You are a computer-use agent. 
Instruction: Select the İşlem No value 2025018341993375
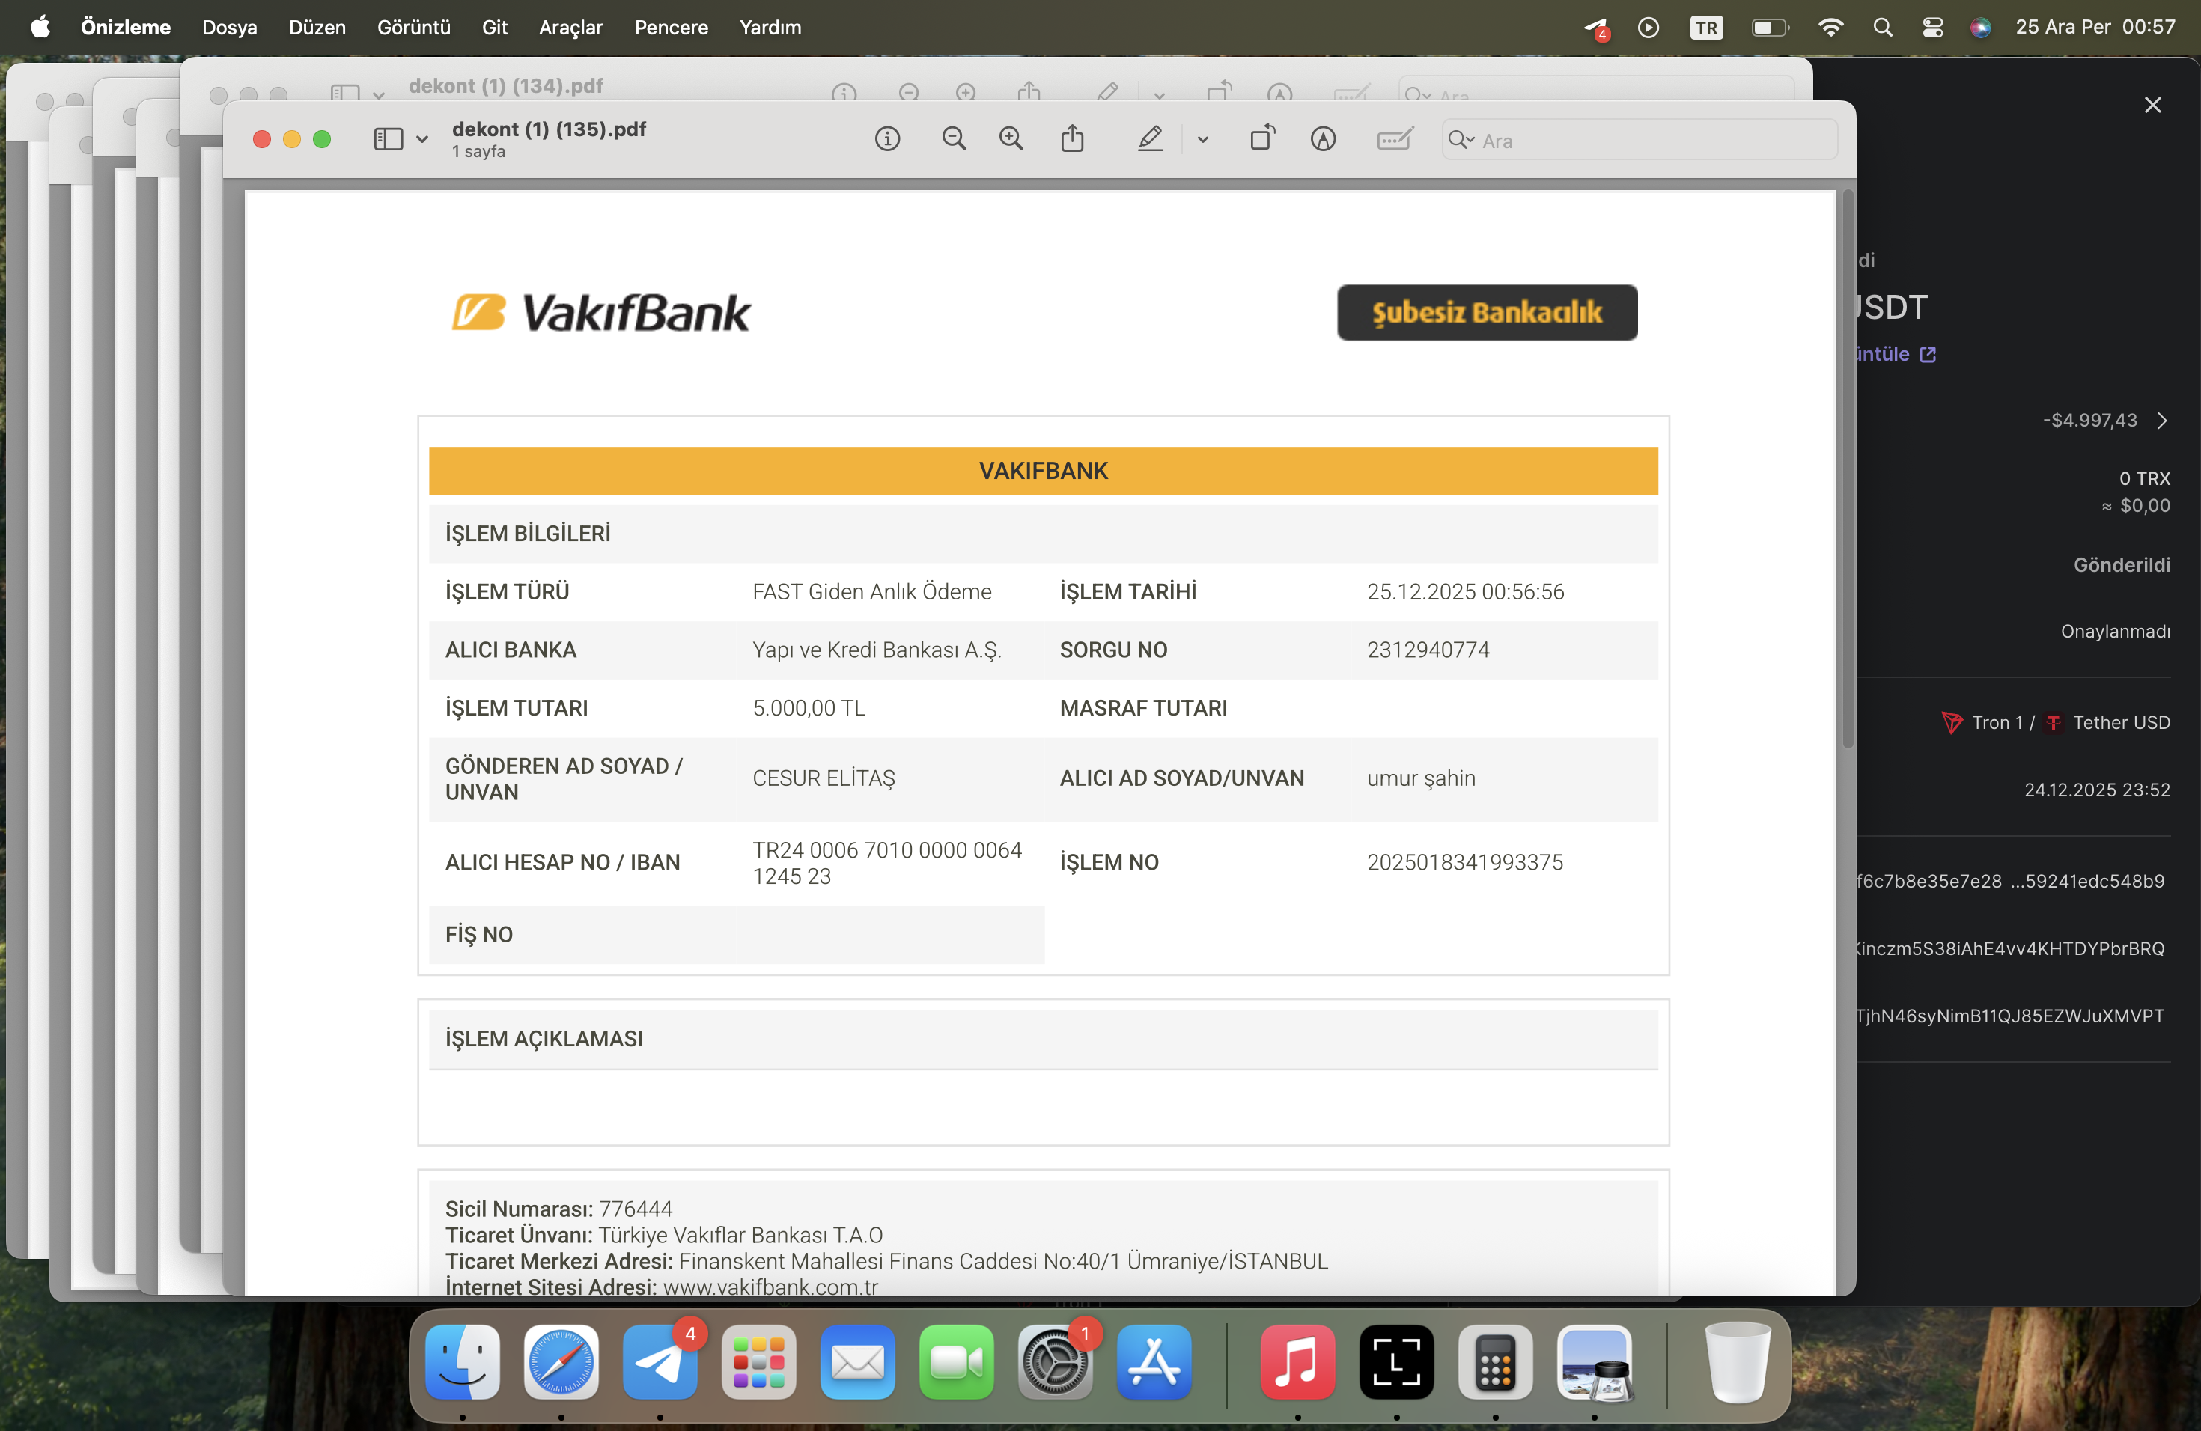(x=1465, y=862)
